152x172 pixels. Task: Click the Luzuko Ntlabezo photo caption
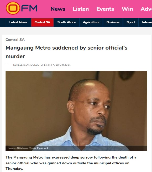pos(28,148)
